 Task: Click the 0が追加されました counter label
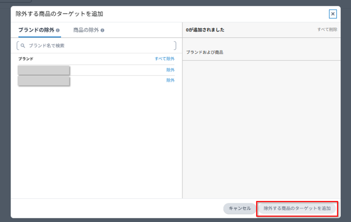point(205,30)
